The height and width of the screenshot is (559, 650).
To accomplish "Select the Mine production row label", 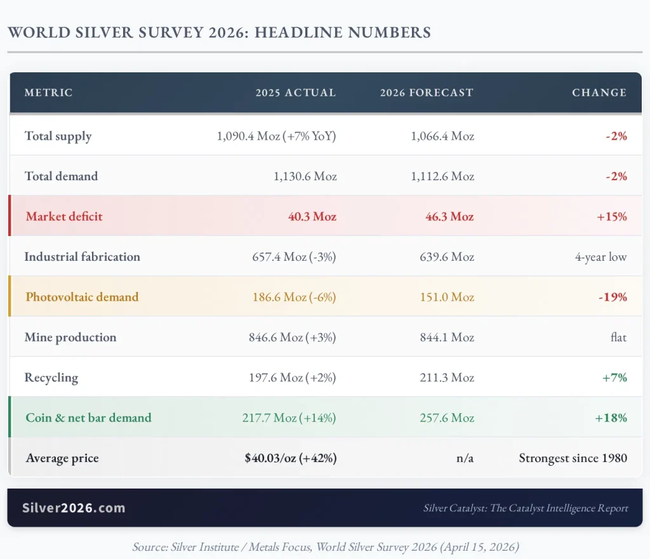I will pos(70,338).
